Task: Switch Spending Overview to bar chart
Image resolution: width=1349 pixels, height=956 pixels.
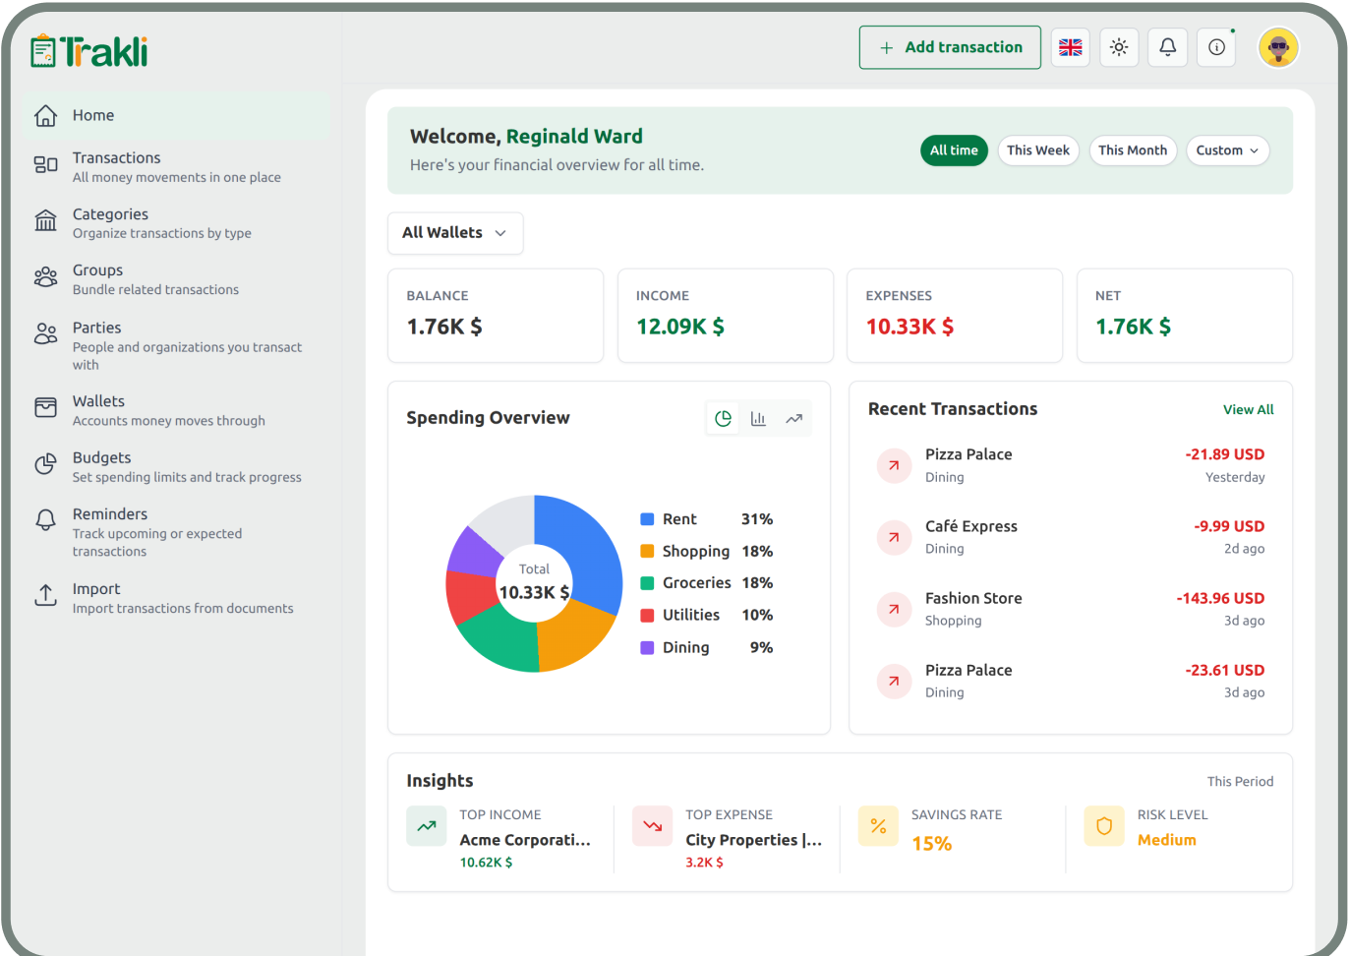Action: (758, 419)
